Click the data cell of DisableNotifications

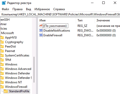(106, 31)
